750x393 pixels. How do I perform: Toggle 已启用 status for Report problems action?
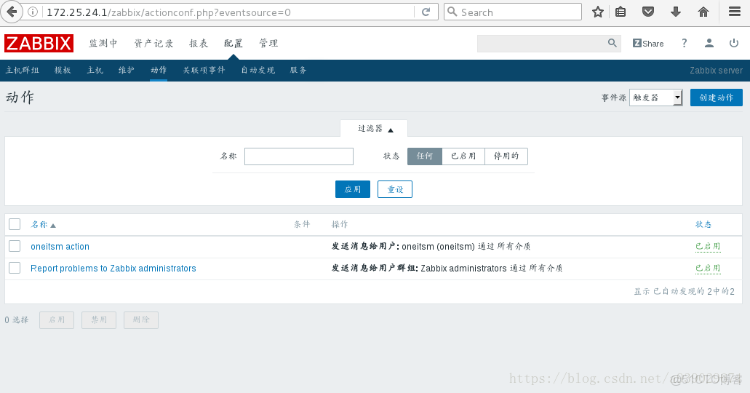[x=708, y=269]
